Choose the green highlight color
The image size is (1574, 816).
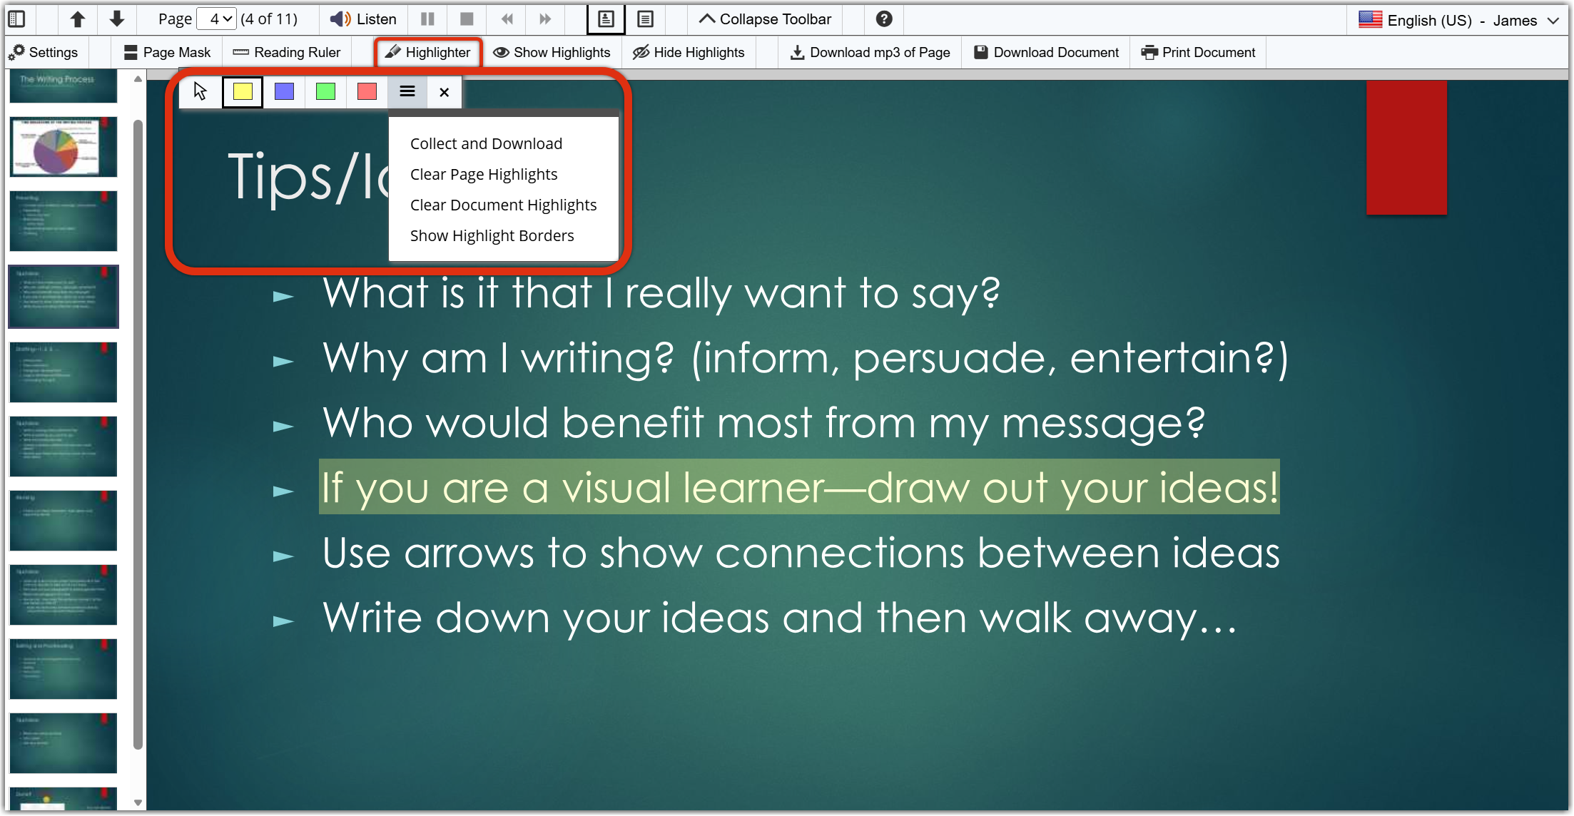click(325, 92)
